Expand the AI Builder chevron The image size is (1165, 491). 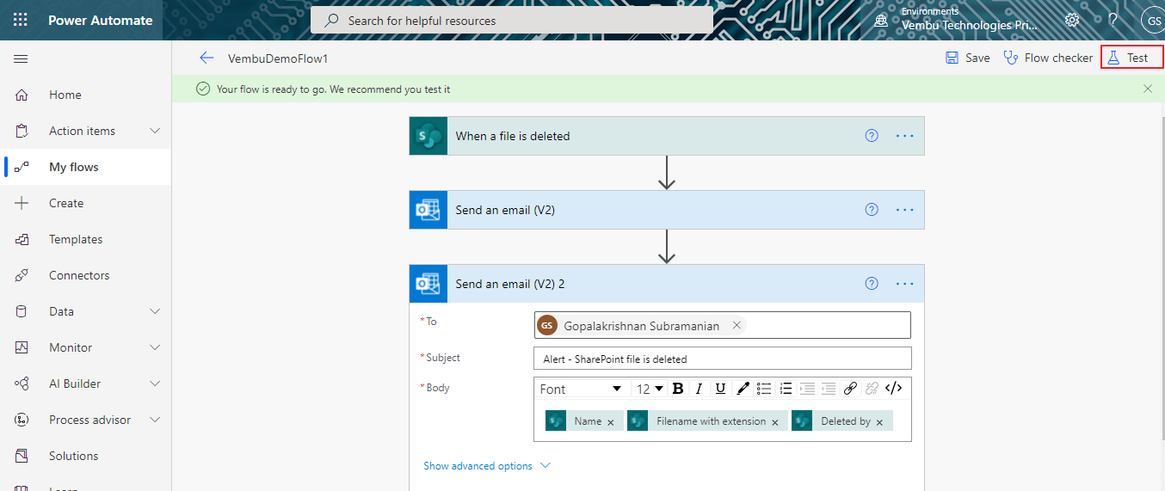pos(155,384)
